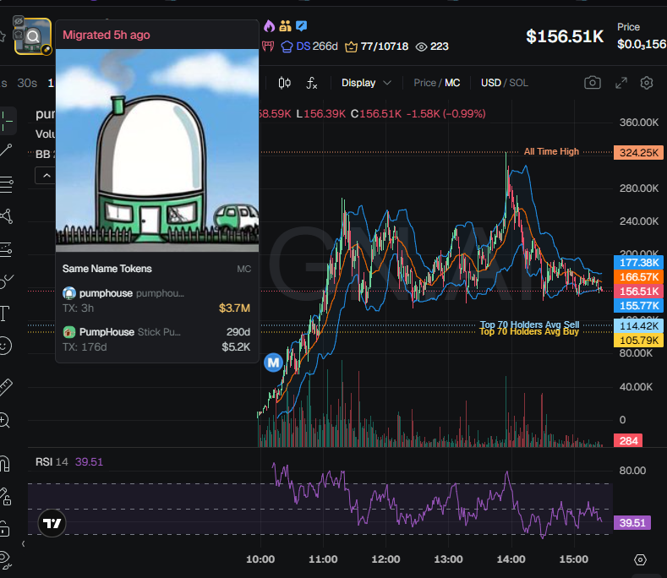The width and height of the screenshot is (667, 578).
Task: Collapse the drawing toolbar arrow
Action: point(24,543)
